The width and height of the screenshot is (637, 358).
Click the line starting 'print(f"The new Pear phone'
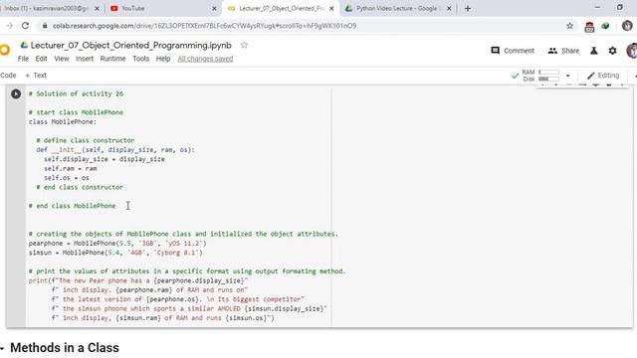(138, 280)
